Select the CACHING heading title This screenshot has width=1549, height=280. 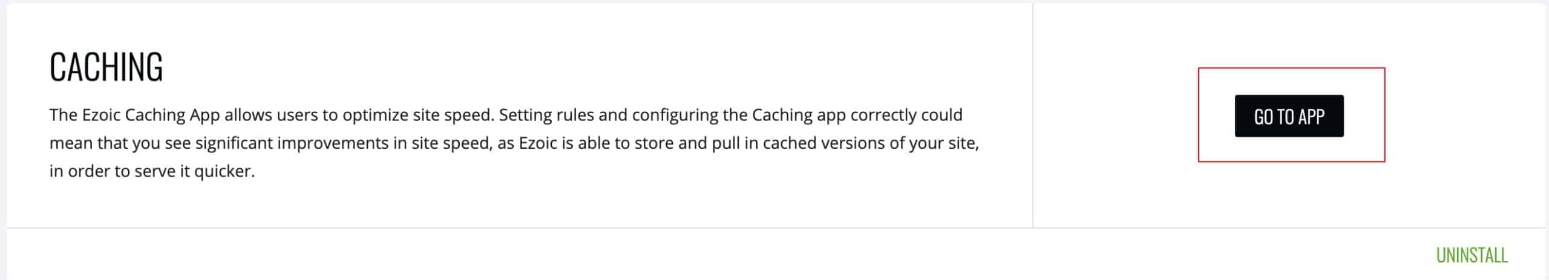106,67
